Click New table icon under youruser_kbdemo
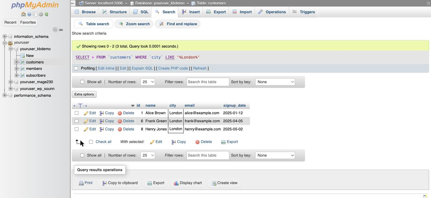This screenshot has height=198, width=431. click(22, 56)
